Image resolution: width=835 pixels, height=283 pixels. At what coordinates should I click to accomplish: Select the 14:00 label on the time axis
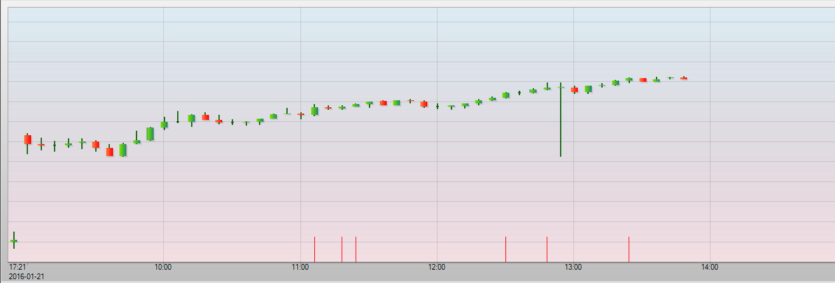tap(710, 267)
